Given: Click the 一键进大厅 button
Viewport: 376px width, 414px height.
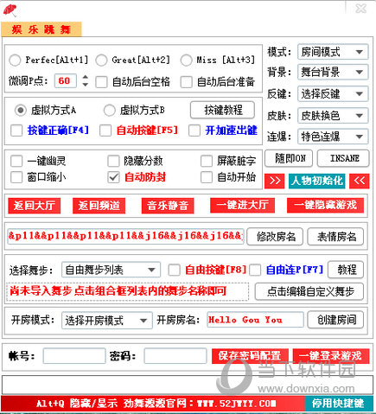Looking at the screenshot, I should (x=242, y=206).
